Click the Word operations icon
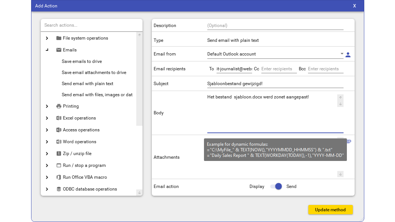Screen dimensions: 395x222 [x=58, y=142]
